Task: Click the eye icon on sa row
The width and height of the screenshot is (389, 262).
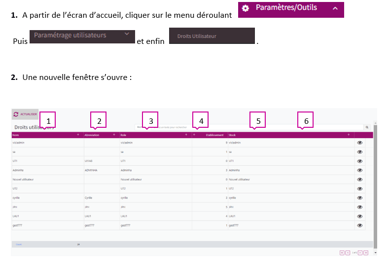Action: 360,152
